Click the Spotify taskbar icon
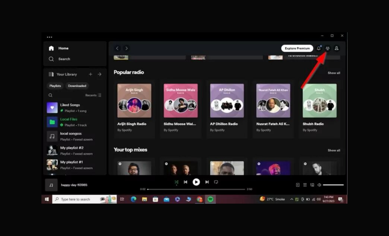 pos(211,199)
